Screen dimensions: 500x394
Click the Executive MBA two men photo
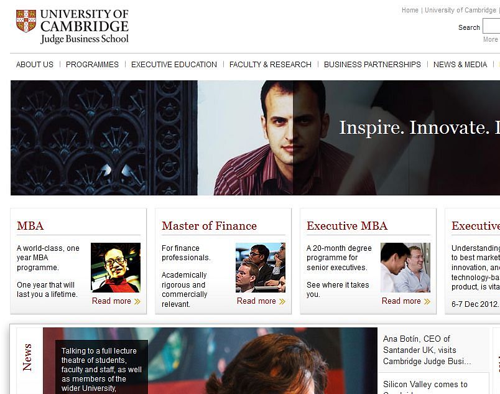[405, 268]
